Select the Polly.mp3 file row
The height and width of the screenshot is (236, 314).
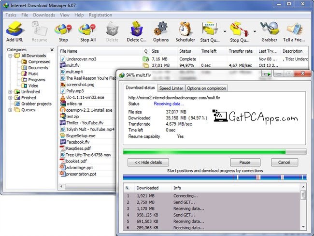(x=87, y=91)
